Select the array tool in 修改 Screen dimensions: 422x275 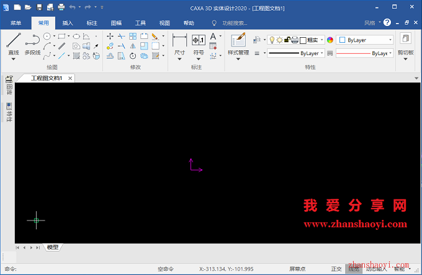[133, 37]
